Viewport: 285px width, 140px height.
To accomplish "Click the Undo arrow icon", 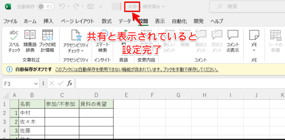I will pos(62,7).
